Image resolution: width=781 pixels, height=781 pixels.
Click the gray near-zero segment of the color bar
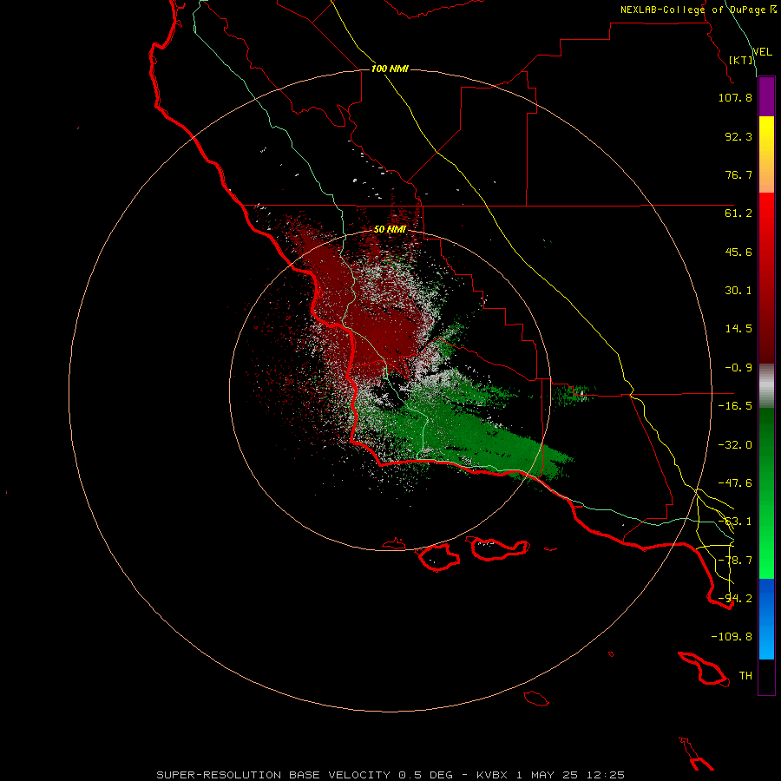pyautogui.click(x=766, y=386)
